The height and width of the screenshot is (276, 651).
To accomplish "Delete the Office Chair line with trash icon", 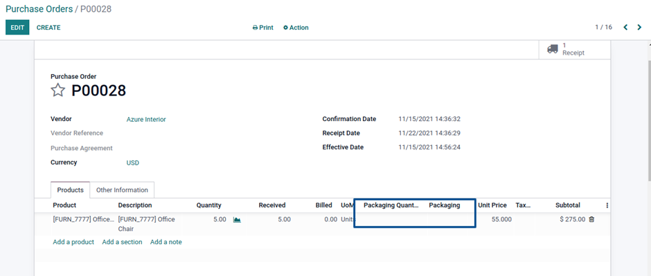I will (x=591, y=219).
